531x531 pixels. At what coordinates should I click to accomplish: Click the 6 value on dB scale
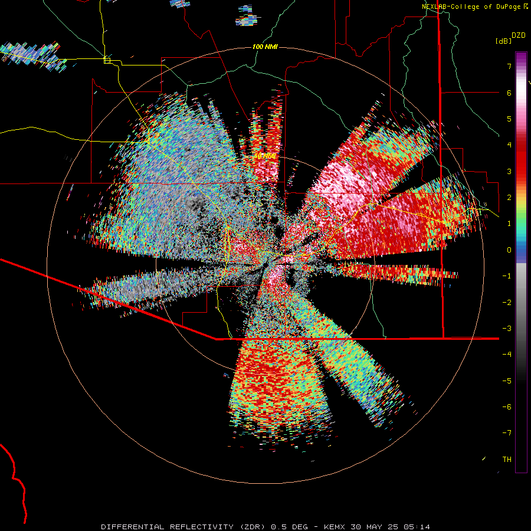509,93
